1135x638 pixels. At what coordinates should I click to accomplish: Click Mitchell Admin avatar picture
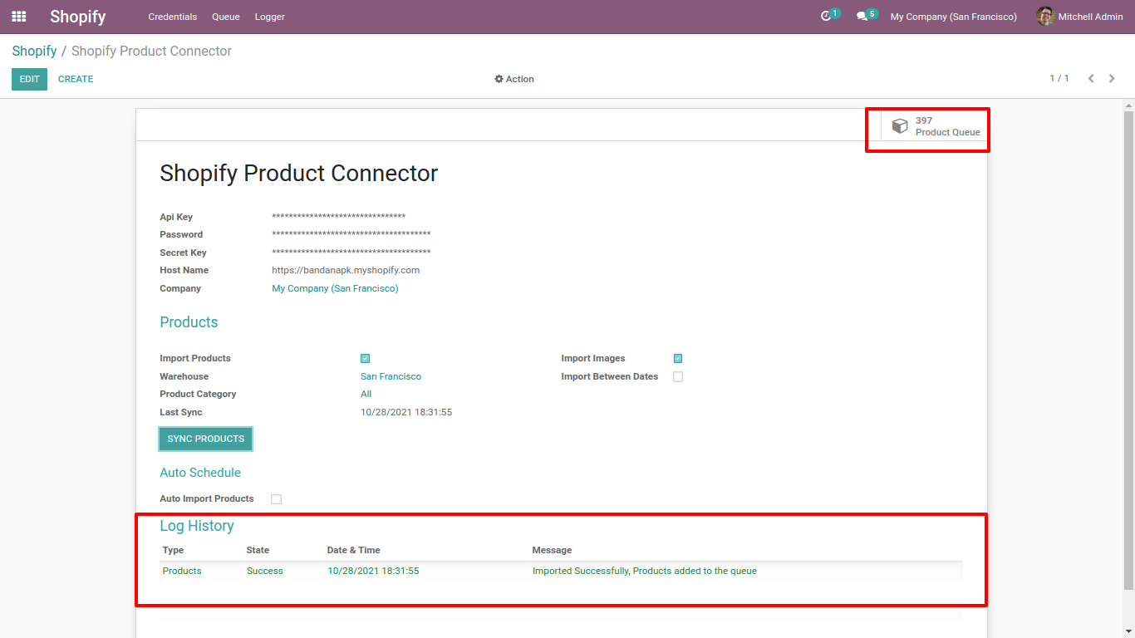click(x=1045, y=17)
